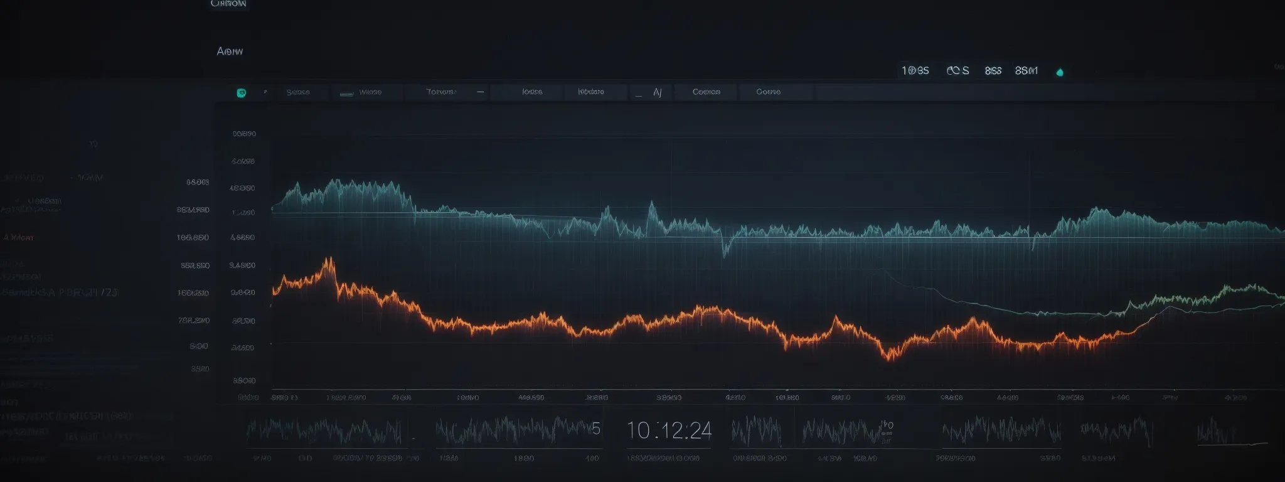The image size is (1285, 482).
Task: Click the dash icon right of Torwns
Action: point(480,92)
